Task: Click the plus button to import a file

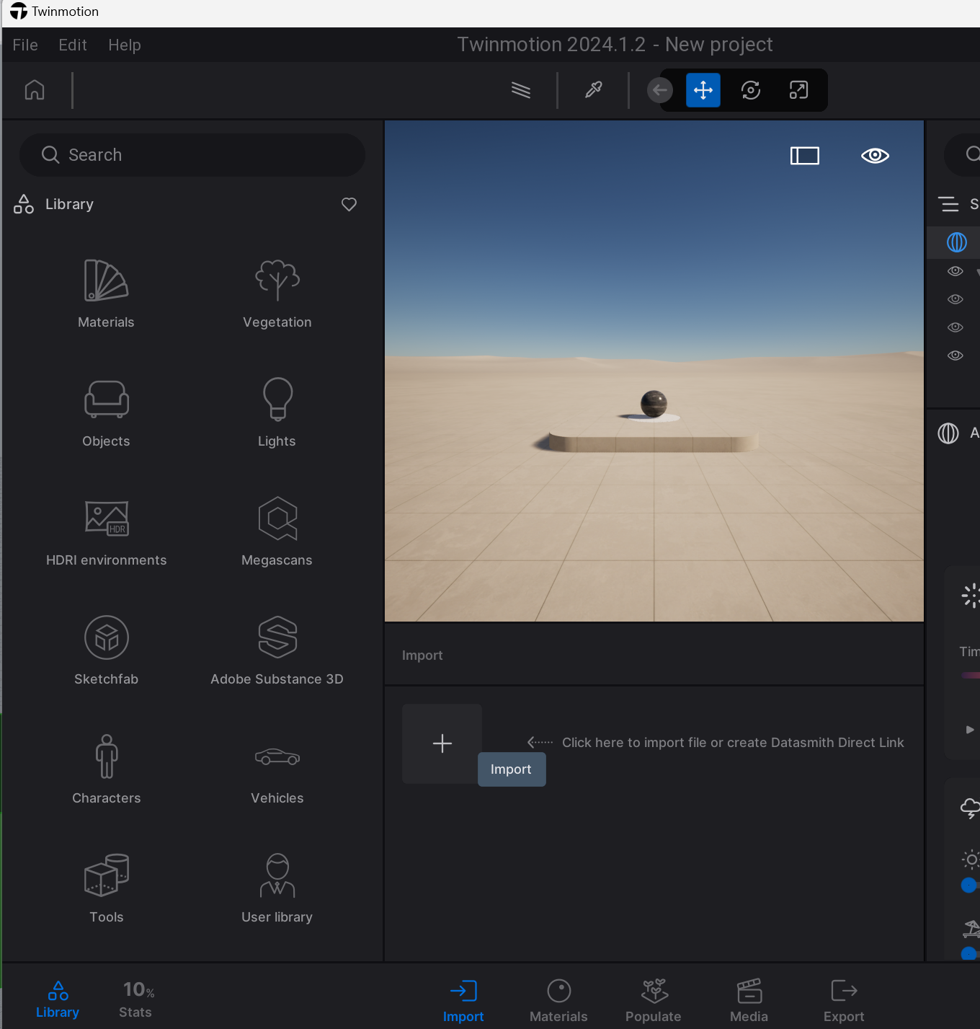Action: coord(442,743)
